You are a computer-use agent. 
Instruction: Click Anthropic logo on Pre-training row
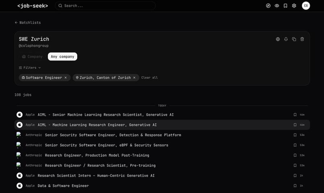pos(19,166)
